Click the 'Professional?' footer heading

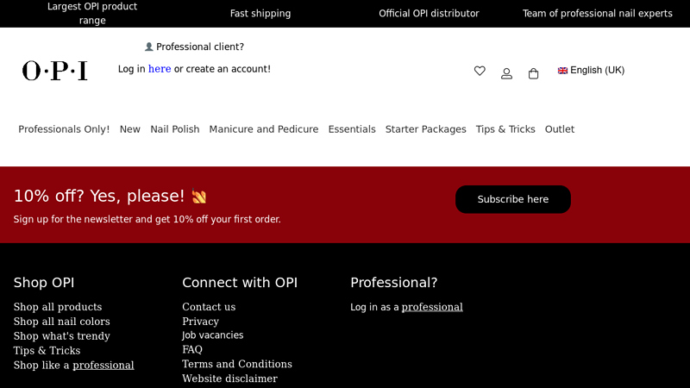pyautogui.click(x=394, y=283)
